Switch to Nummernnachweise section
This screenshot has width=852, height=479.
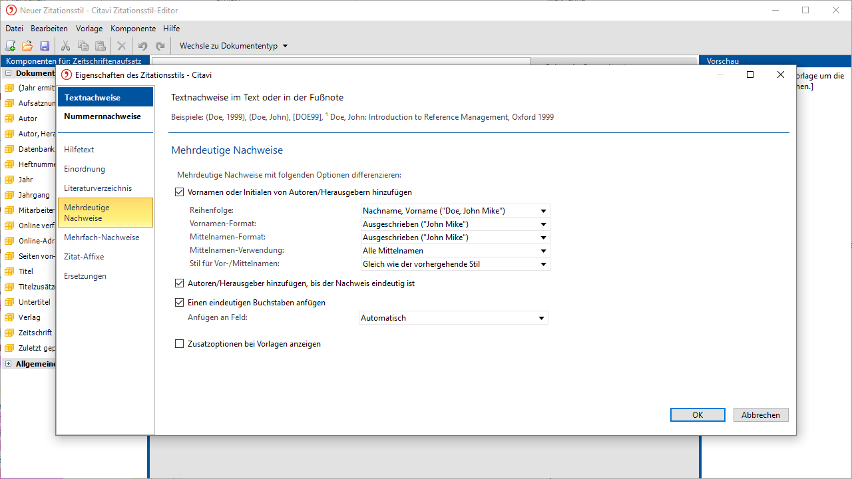[103, 116]
